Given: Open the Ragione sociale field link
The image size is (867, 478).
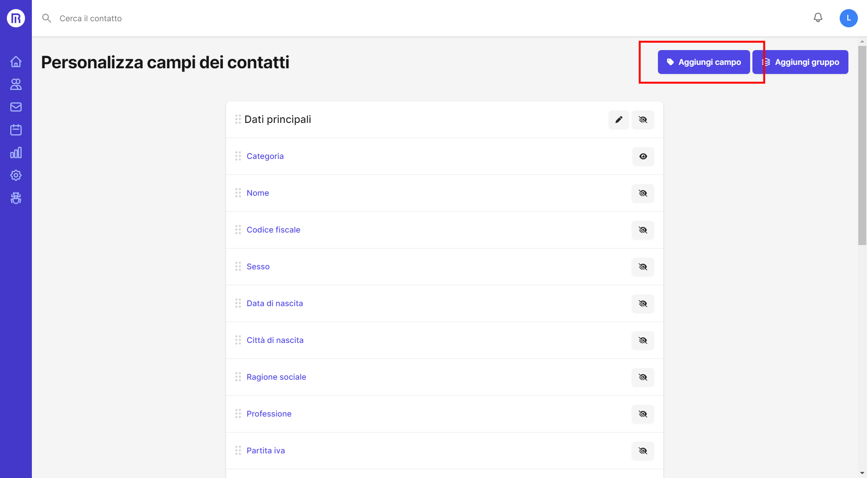Looking at the screenshot, I should (276, 377).
